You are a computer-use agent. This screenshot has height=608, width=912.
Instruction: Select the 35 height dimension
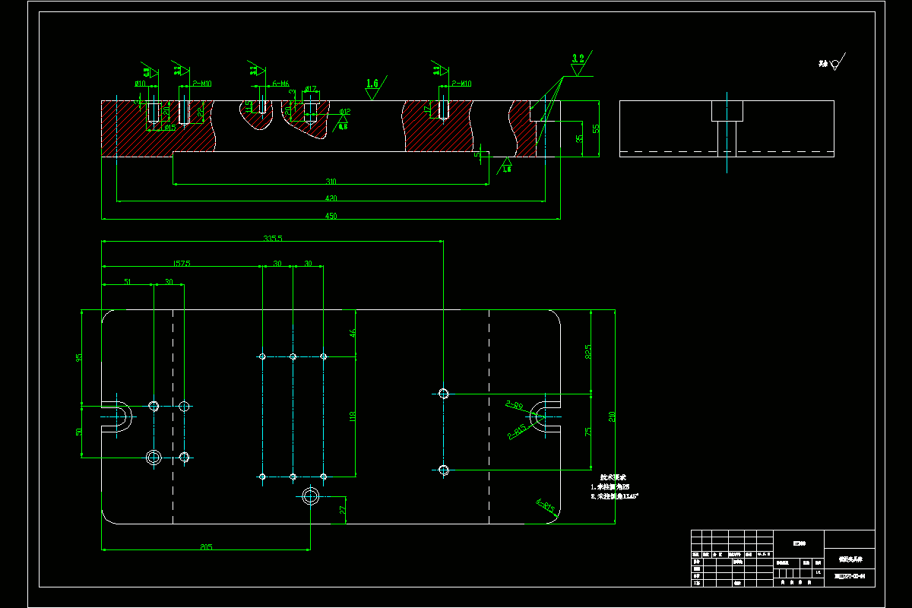tap(579, 139)
